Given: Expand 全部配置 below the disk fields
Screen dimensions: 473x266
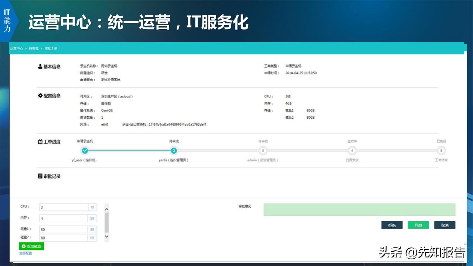Looking at the screenshot, I should (x=25, y=254).
